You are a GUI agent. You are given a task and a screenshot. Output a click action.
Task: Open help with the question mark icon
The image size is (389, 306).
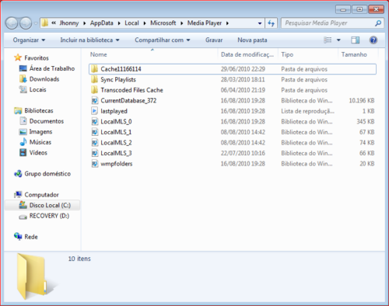(x=373, y=40)
